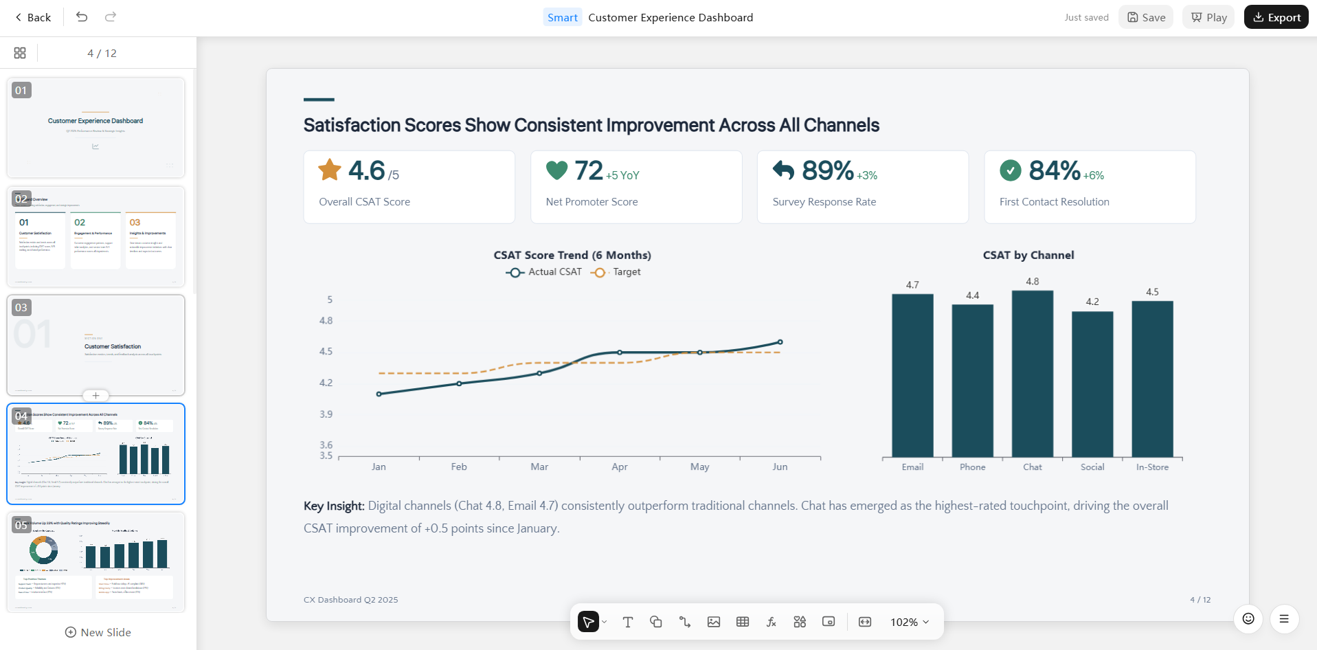Go Back to the previous screen
1317x650 pixels.
point(33,17)
